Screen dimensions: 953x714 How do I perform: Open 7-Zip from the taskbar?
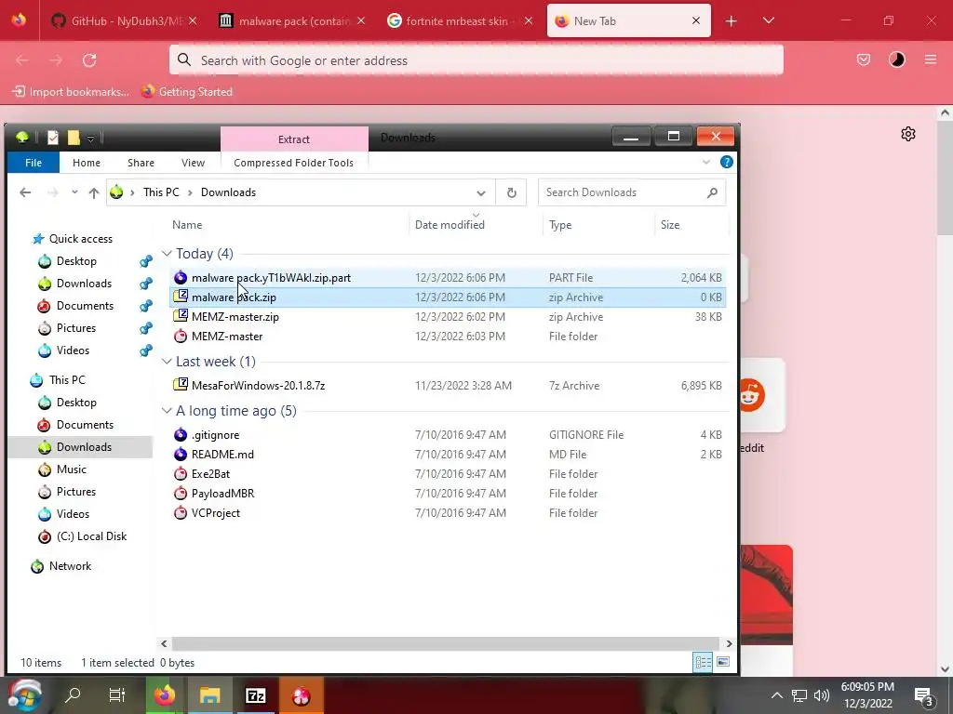[255, 695]
